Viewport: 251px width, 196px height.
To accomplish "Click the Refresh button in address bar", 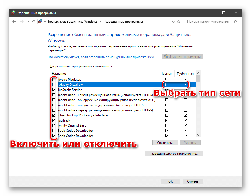I will (179, 22).
